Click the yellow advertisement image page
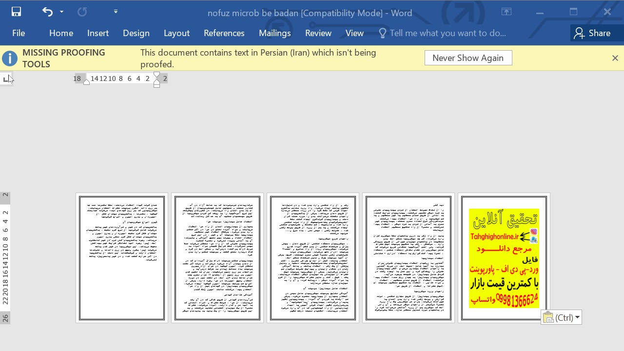 504,258
